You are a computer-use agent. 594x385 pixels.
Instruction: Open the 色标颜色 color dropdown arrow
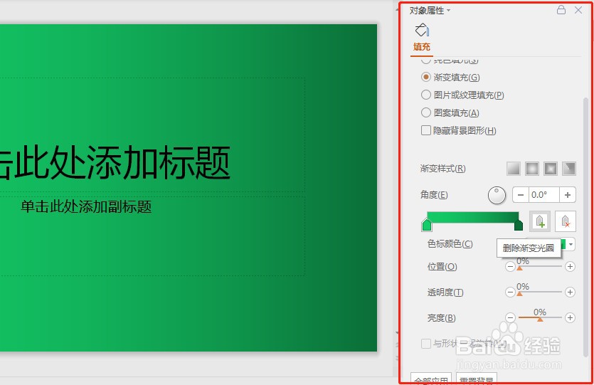point(571,244)
